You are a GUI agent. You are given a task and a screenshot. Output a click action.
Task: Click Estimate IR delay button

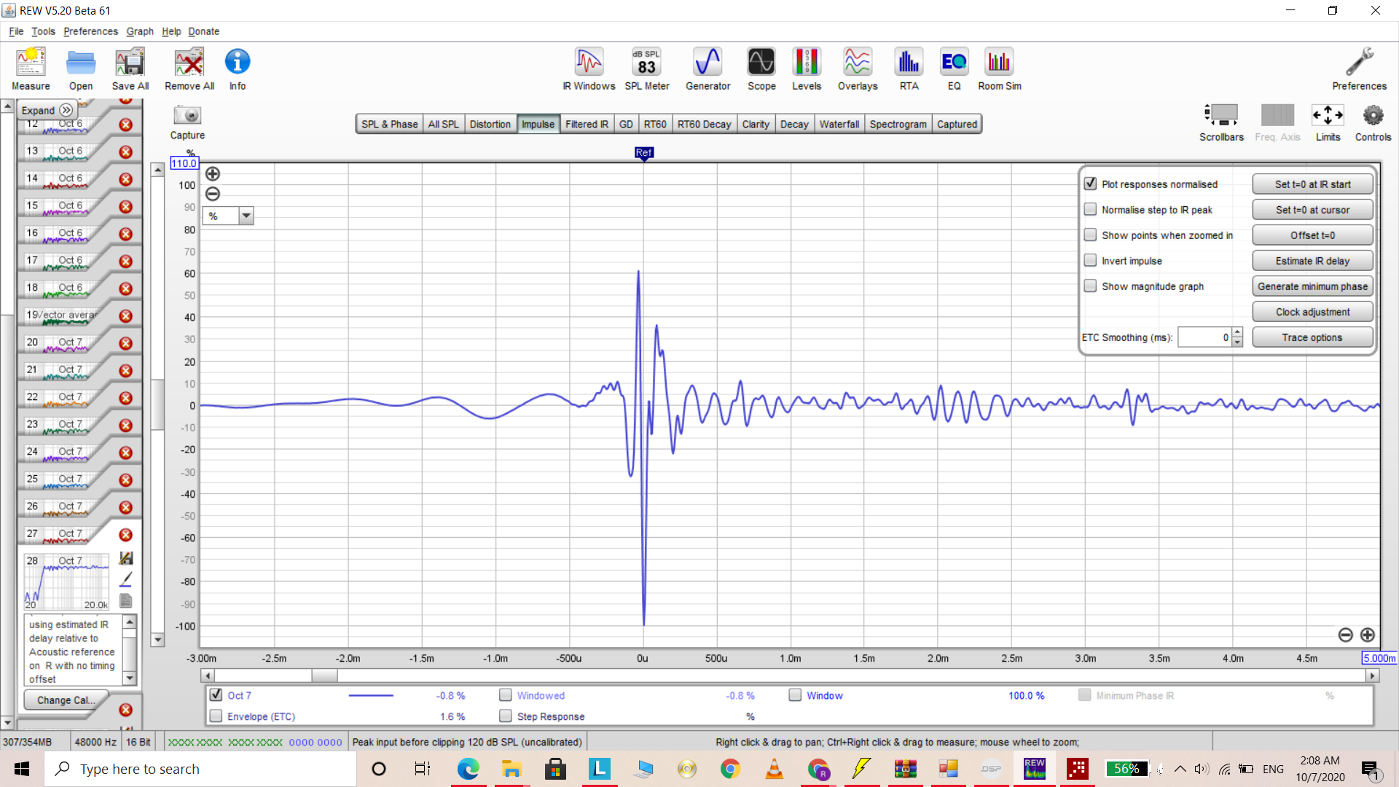[1312, 261]
